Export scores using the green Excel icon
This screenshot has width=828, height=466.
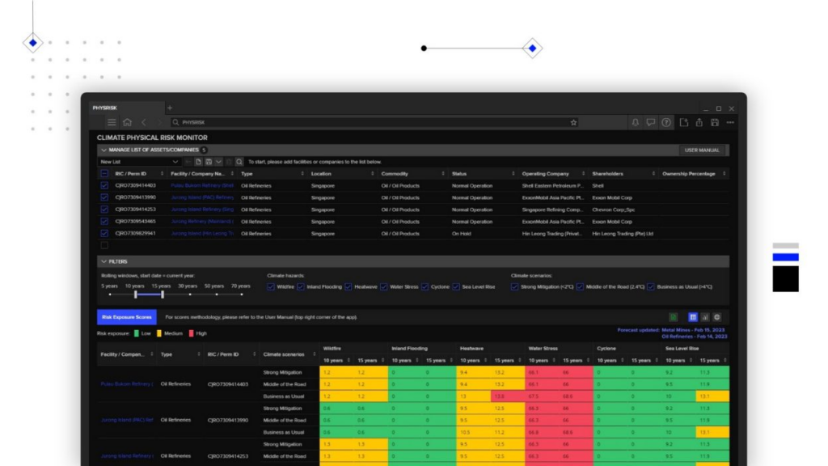click(674, 316)
